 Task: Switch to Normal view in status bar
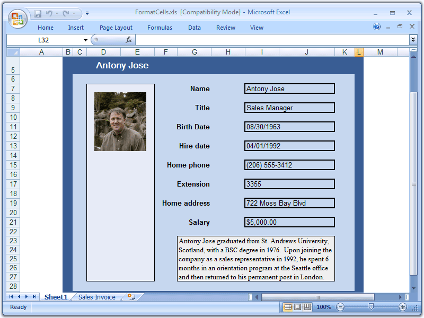click(288, 307)
